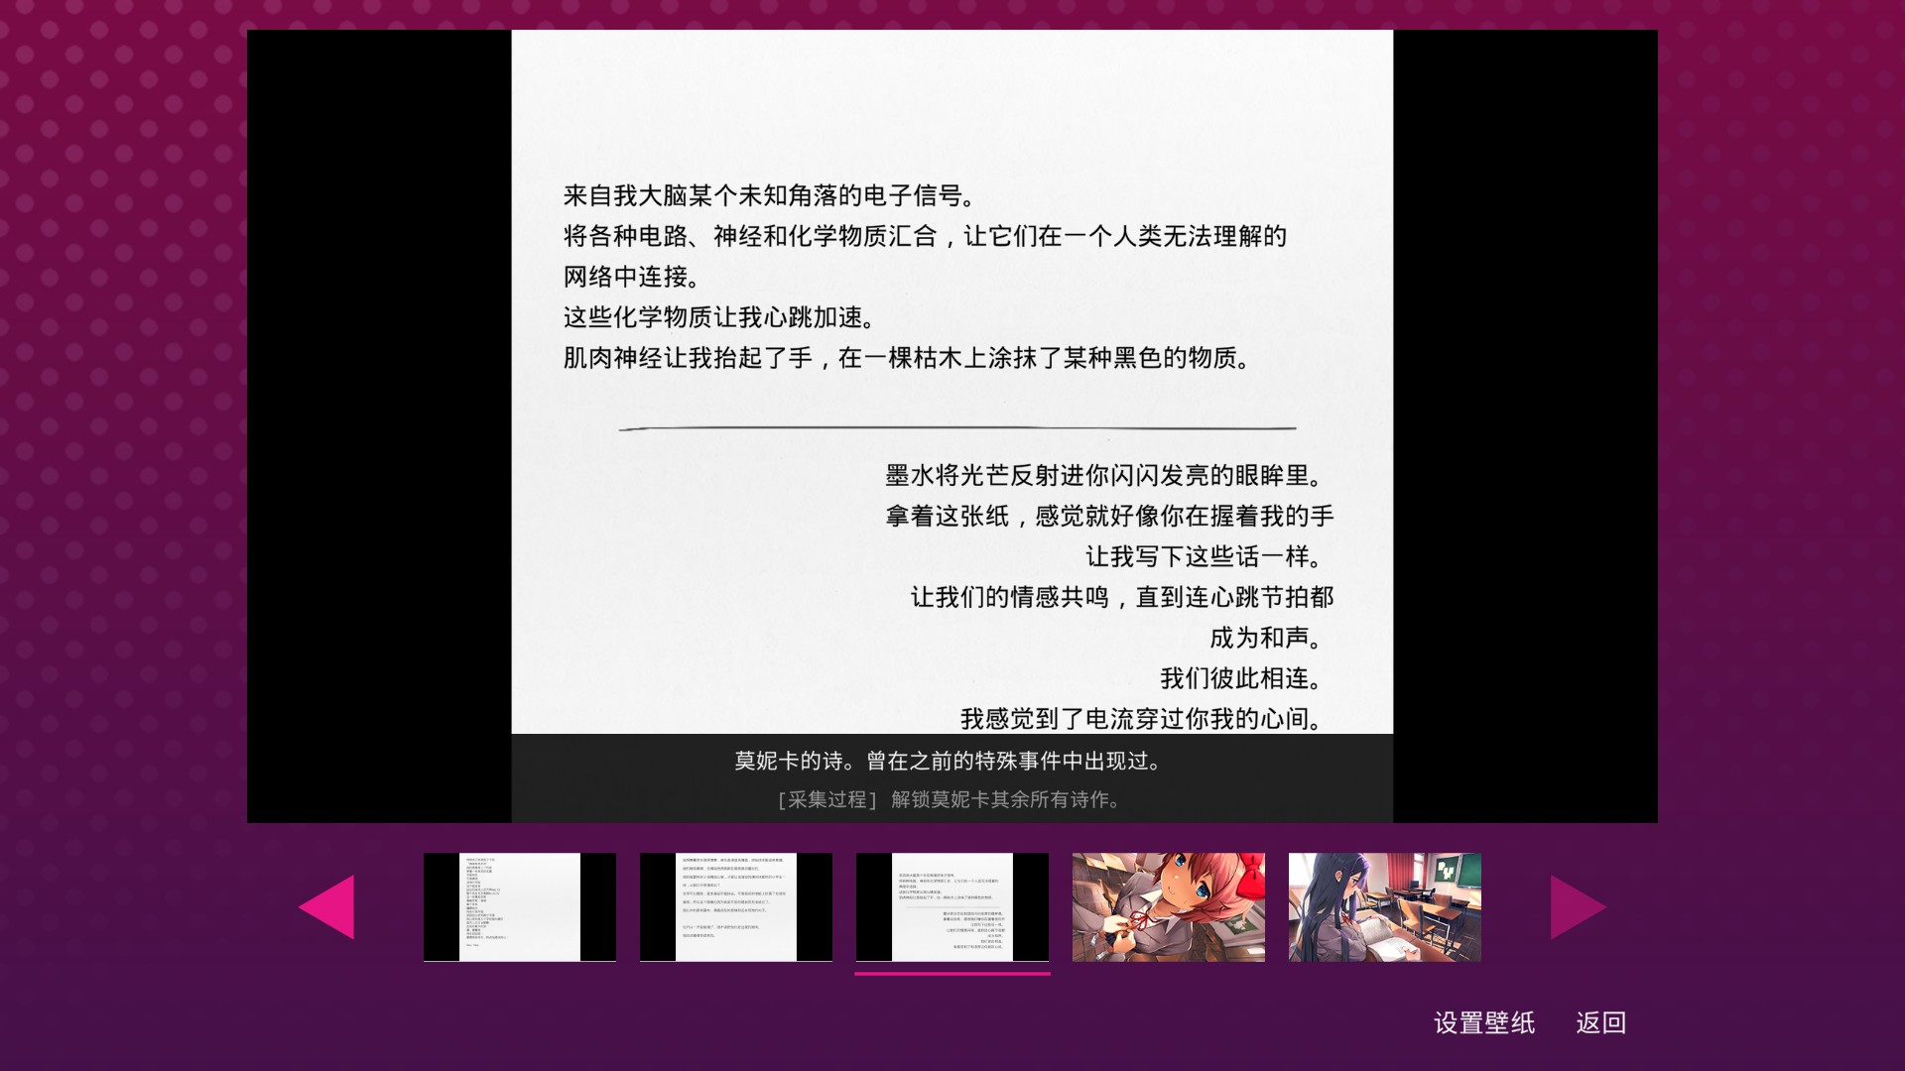Open the Sayori red bow thumbnail
The height and width of the screenshot is (1071, 1905).
pyautogui.click(x=1168, y=906)
